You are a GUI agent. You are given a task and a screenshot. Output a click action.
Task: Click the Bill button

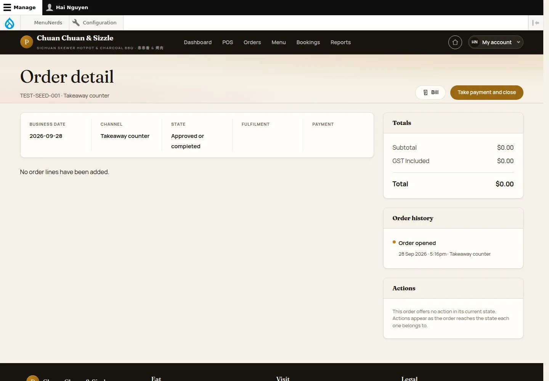pos(430,92)
